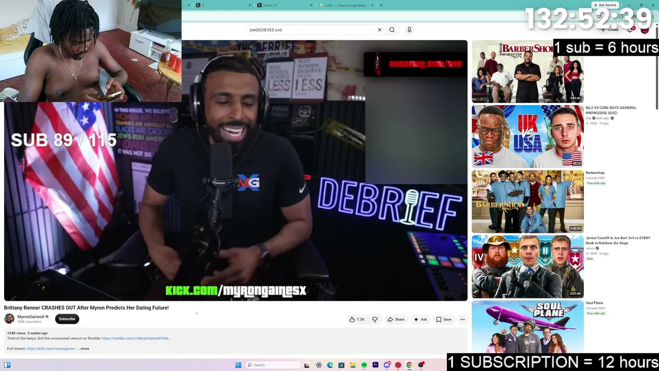Open the YouTube Create button
Image resolution: width=659 pixels, height=371 pixels.
click(610, 30)
